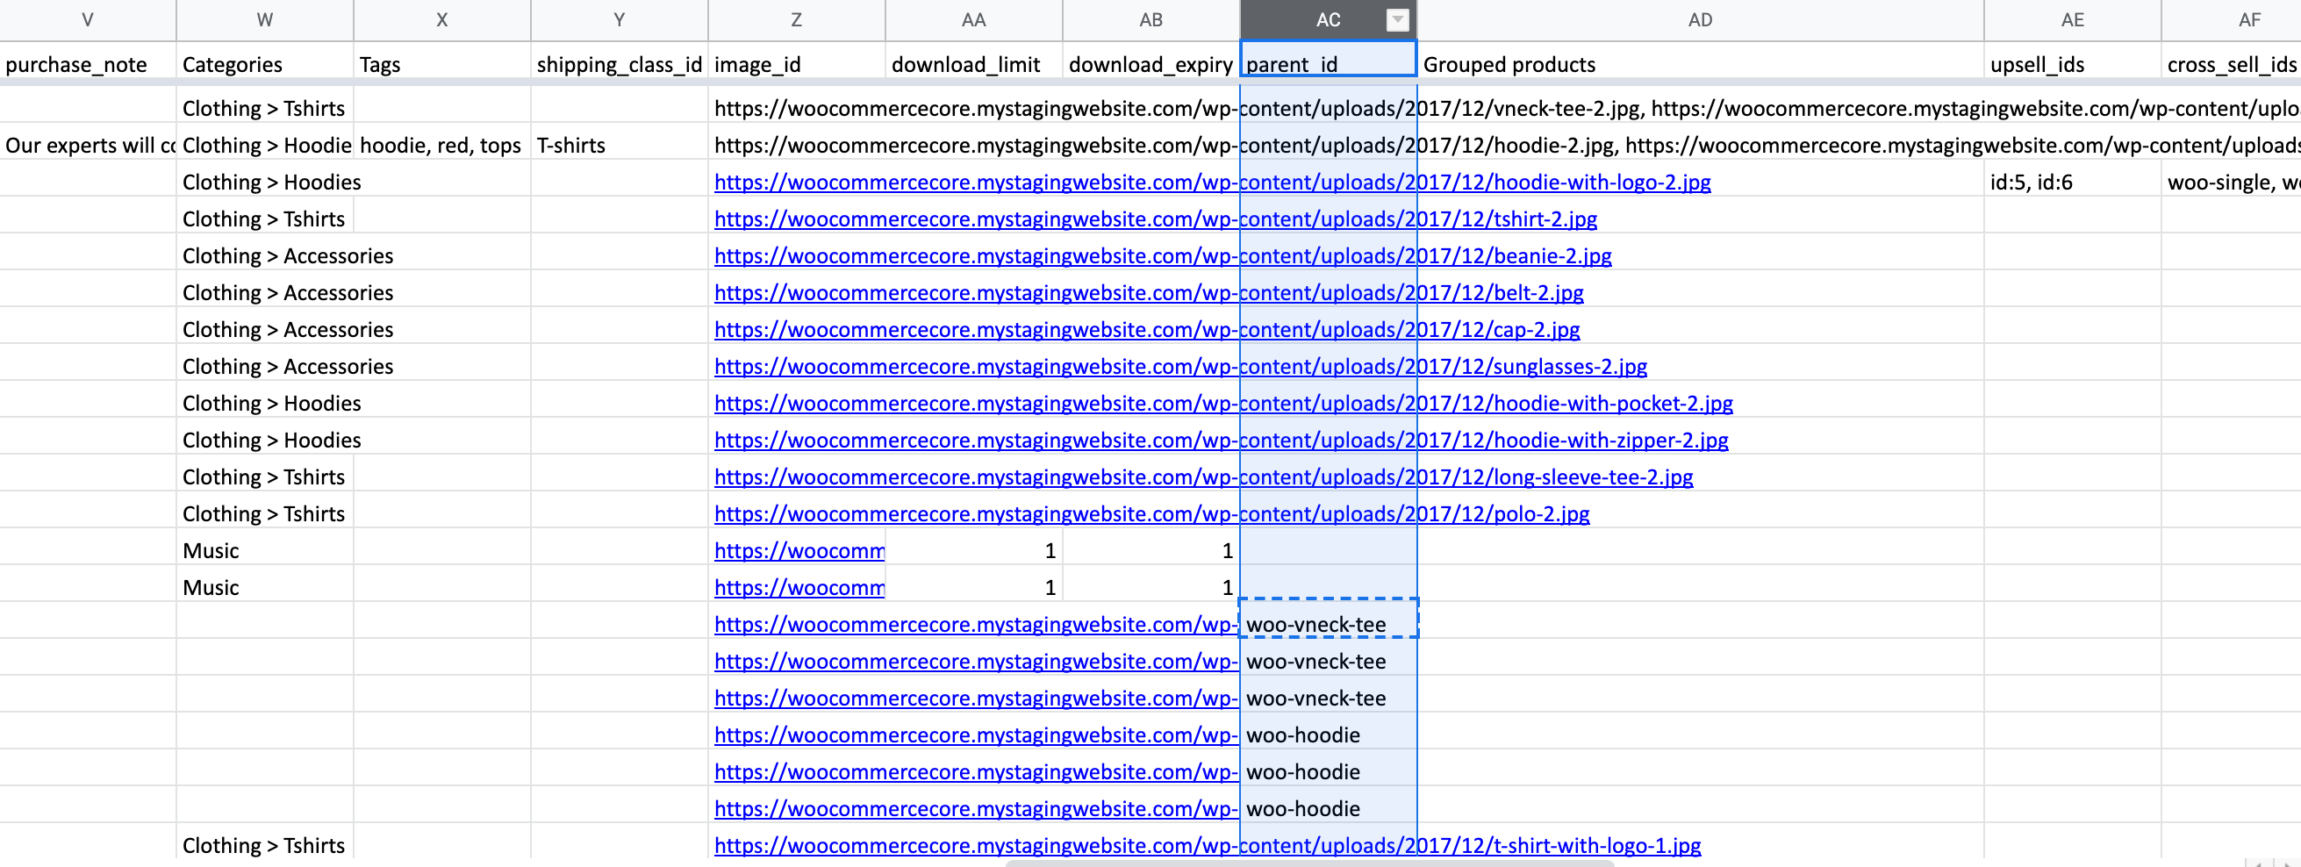Select column Z header
Image resolution: width=2301 pixels, height=867 pixels.
tap(795, 19)
